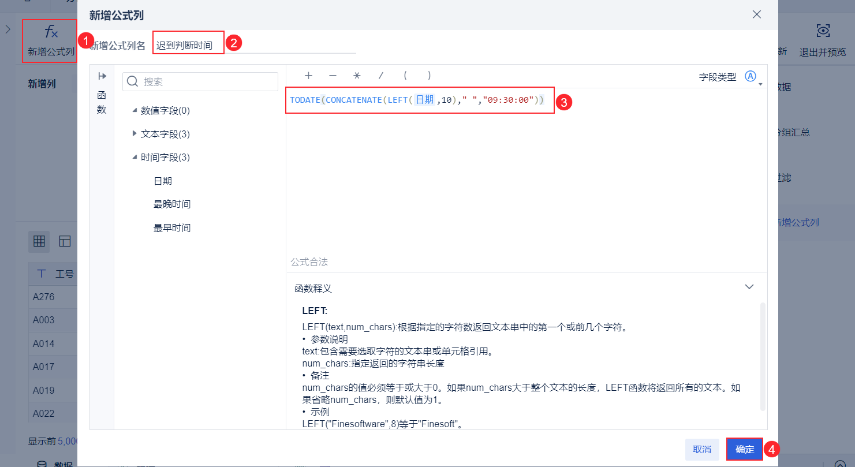
Task: Select cell A017 in the table
Action: point(53,367)
